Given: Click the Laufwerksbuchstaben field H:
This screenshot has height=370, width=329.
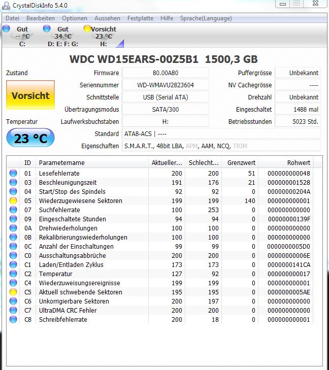Looking at the screenshot, I should (166, 121).
